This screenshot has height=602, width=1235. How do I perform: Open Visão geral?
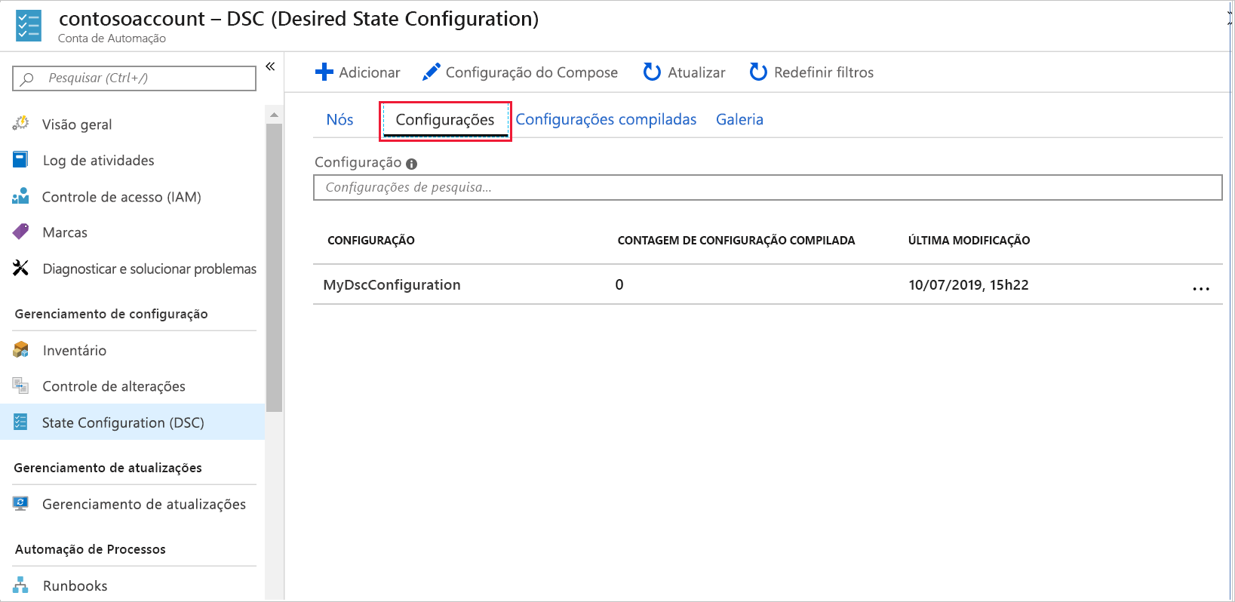(x=77, y=124)
